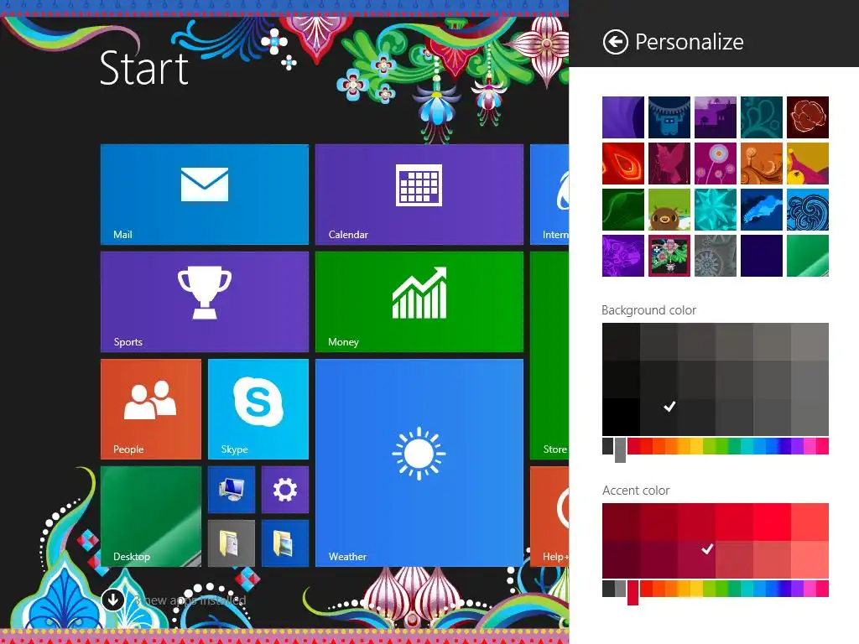Pick the lightest gray Background color swatch

click(810, 341)
